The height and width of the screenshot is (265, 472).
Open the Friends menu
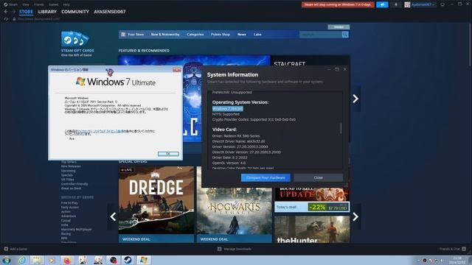click(x=39, y=4)
